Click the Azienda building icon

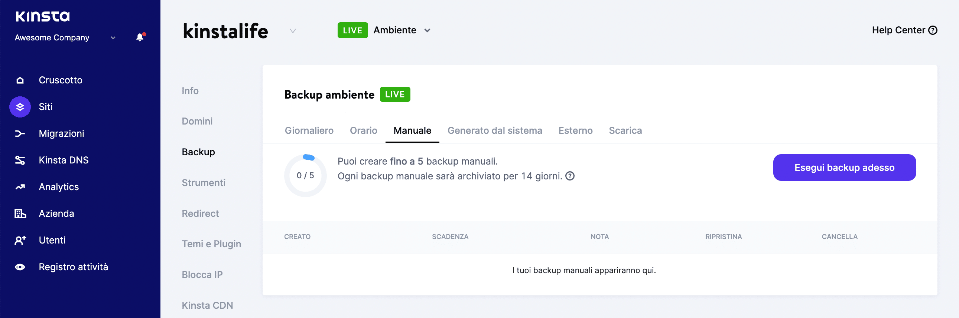(19, 213)
